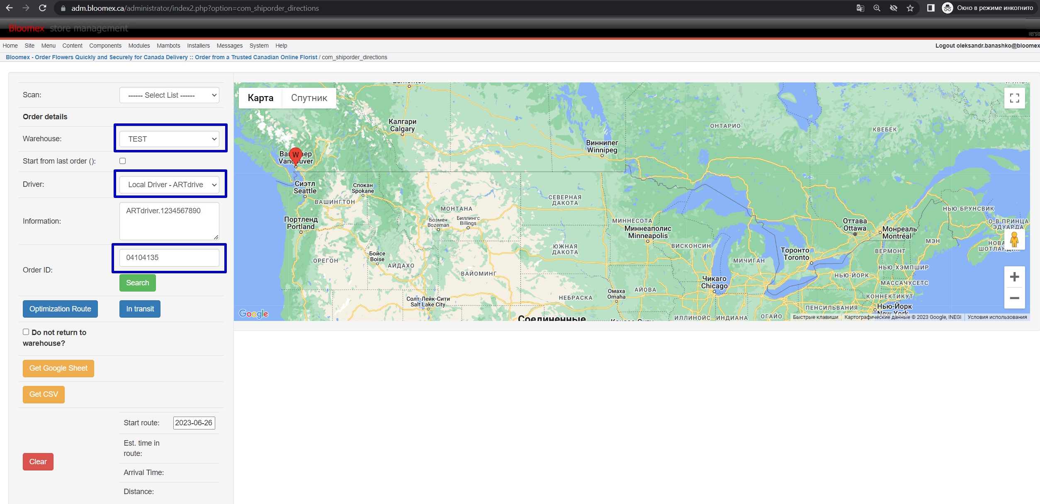Open the Menu menu item
Viewport: 1040px width, 504px height.
coord(48,46)
